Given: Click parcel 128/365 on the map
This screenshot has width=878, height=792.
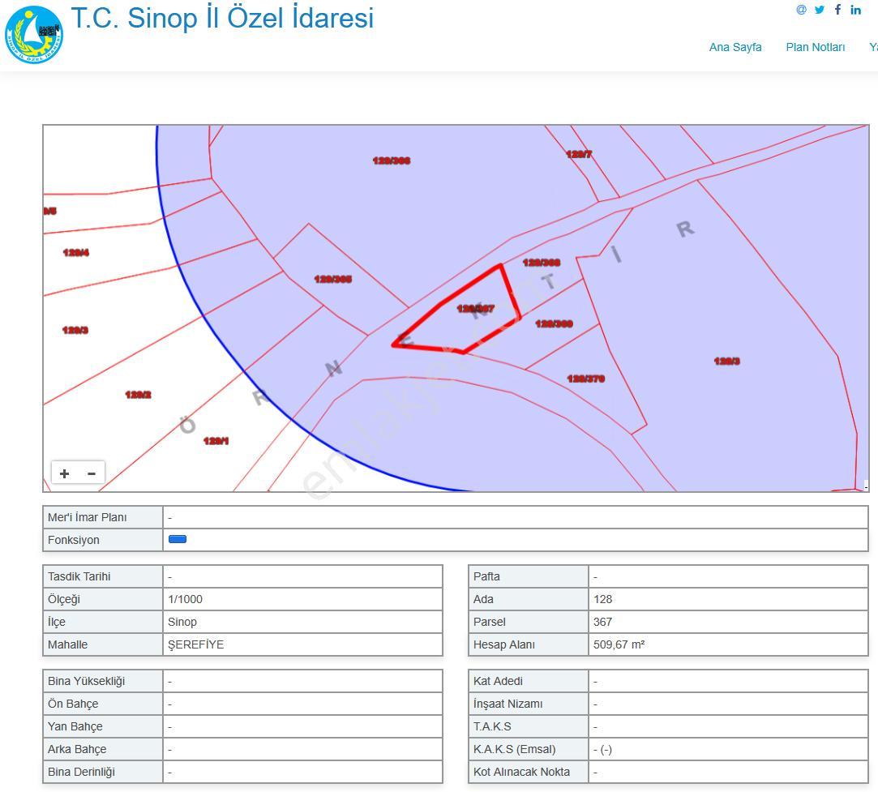Looking at the screenshot, I should [333, 279].
